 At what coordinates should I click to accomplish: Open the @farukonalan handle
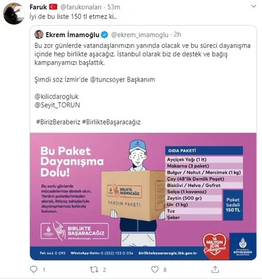click(81, 7)
